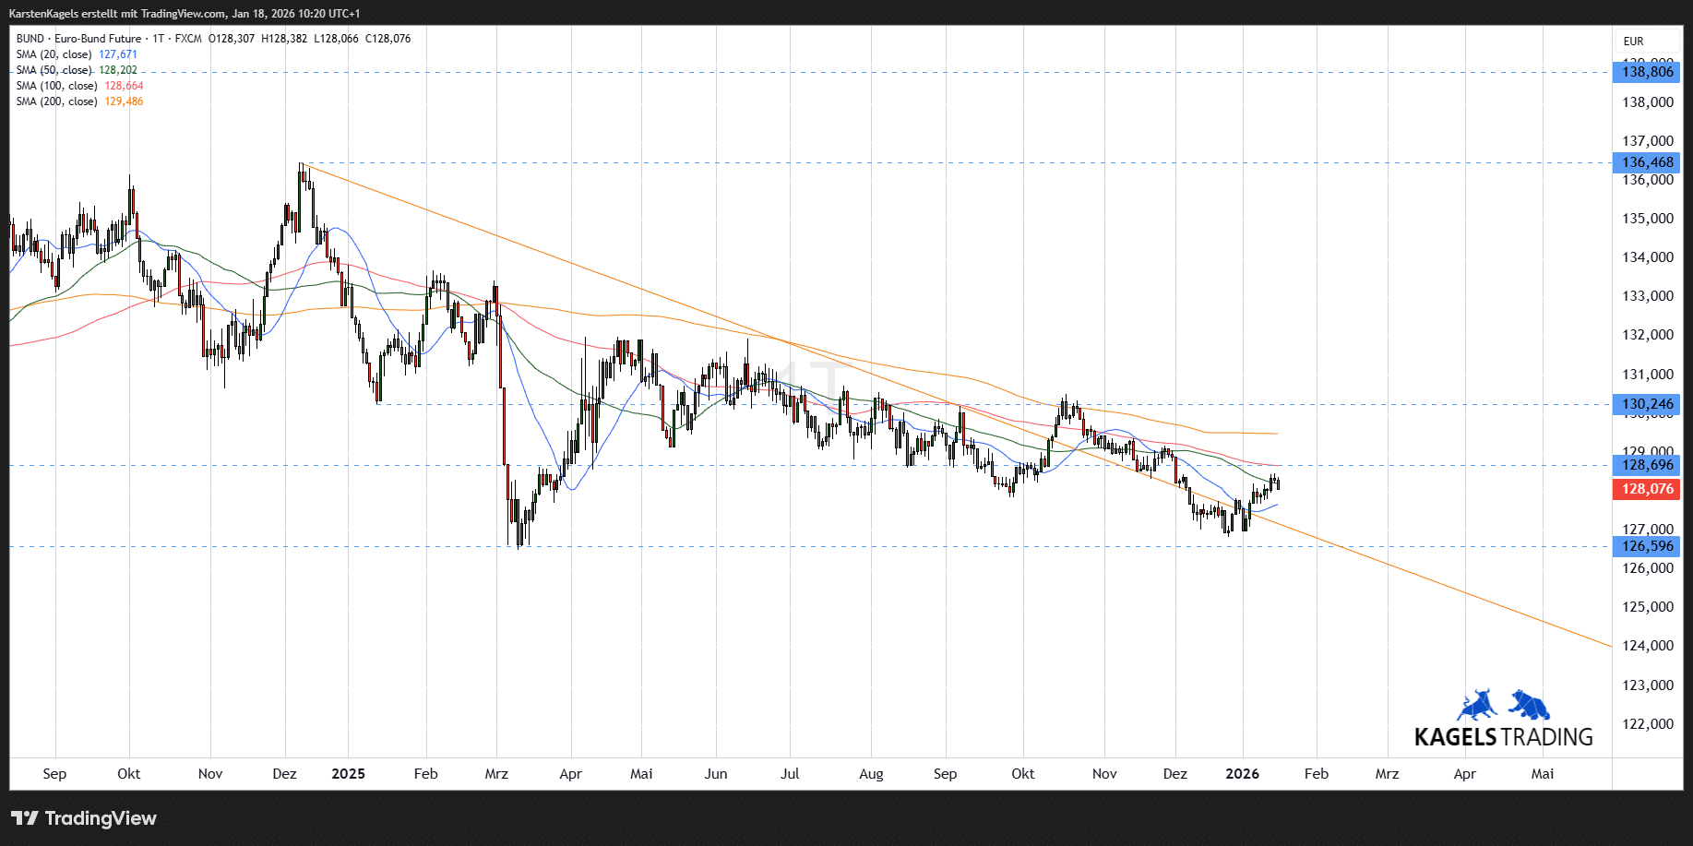
Task: Select the SMA (100, close) indicator legend
Action: (x=57, y=86)
